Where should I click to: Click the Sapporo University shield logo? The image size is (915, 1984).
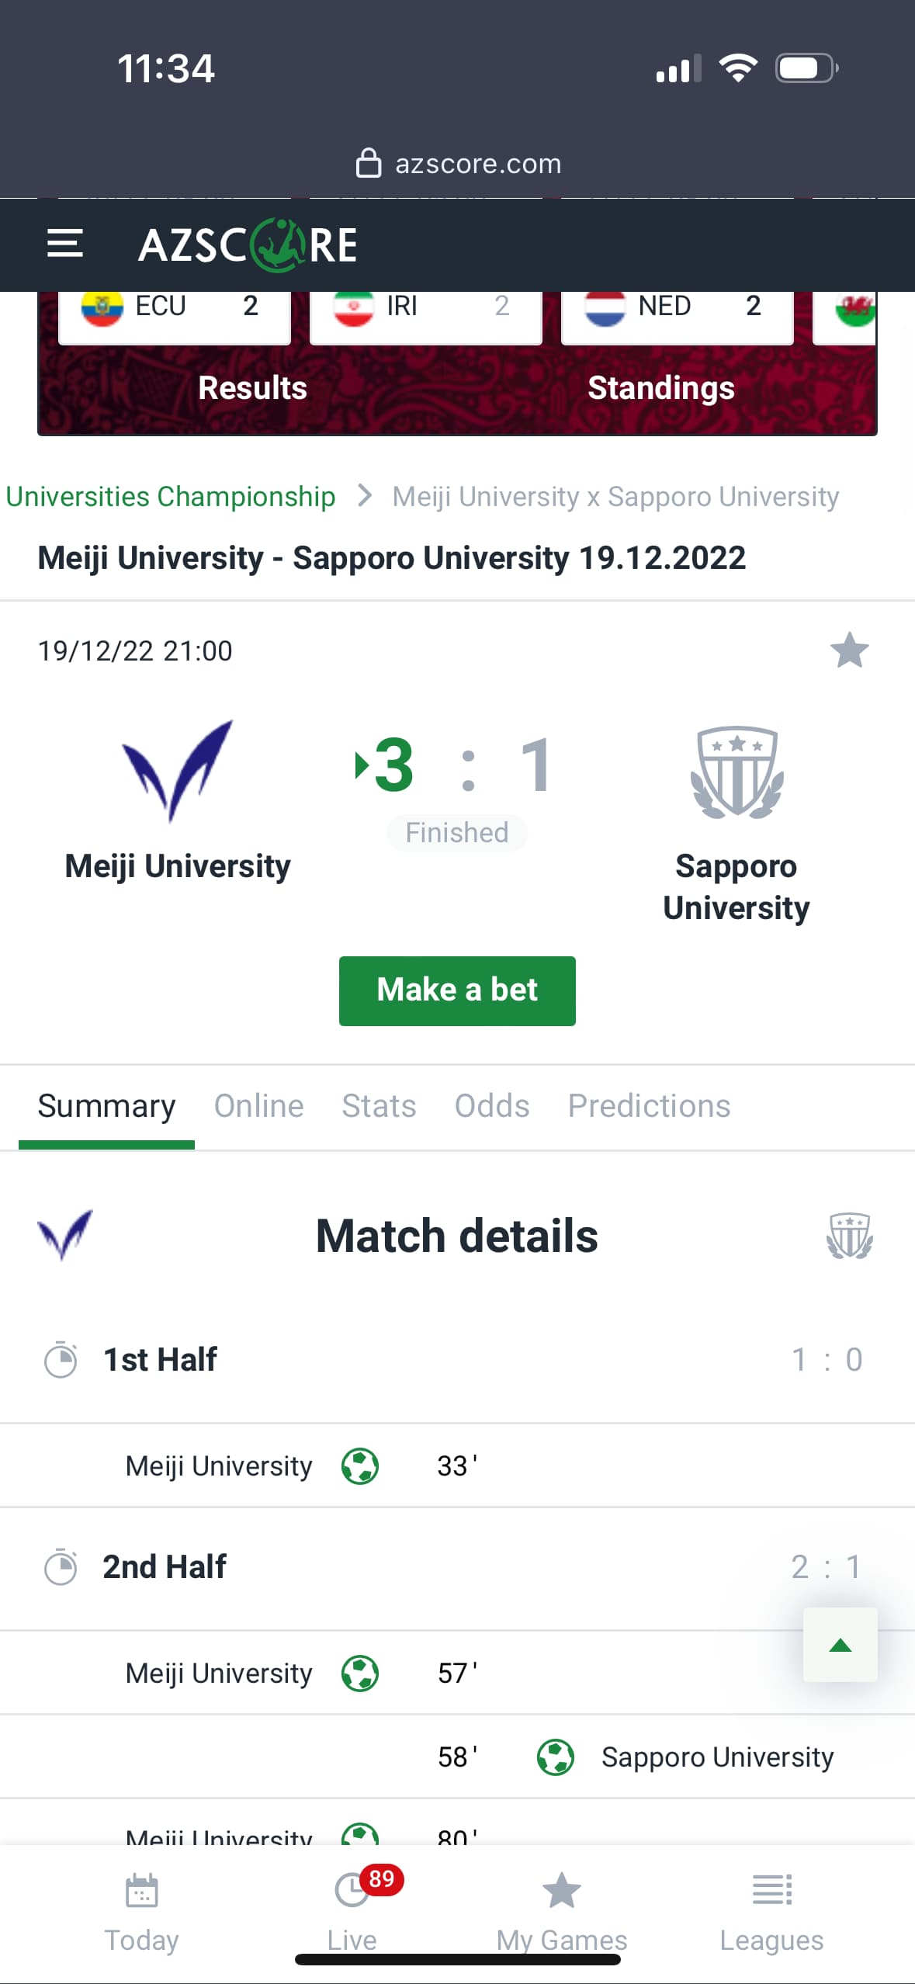pos(737,772)
